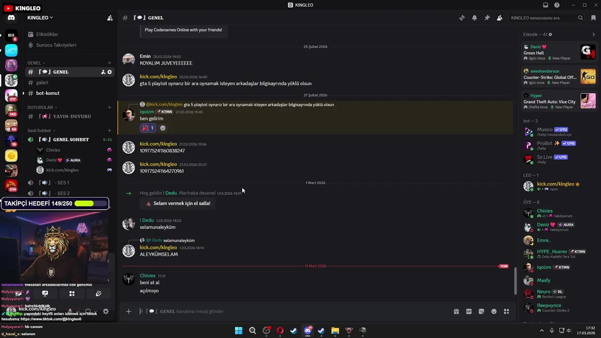Open Counter-Strike activity card of eneshenderson
The width and height of the screenshot is (601, 338).
[559, 77]
